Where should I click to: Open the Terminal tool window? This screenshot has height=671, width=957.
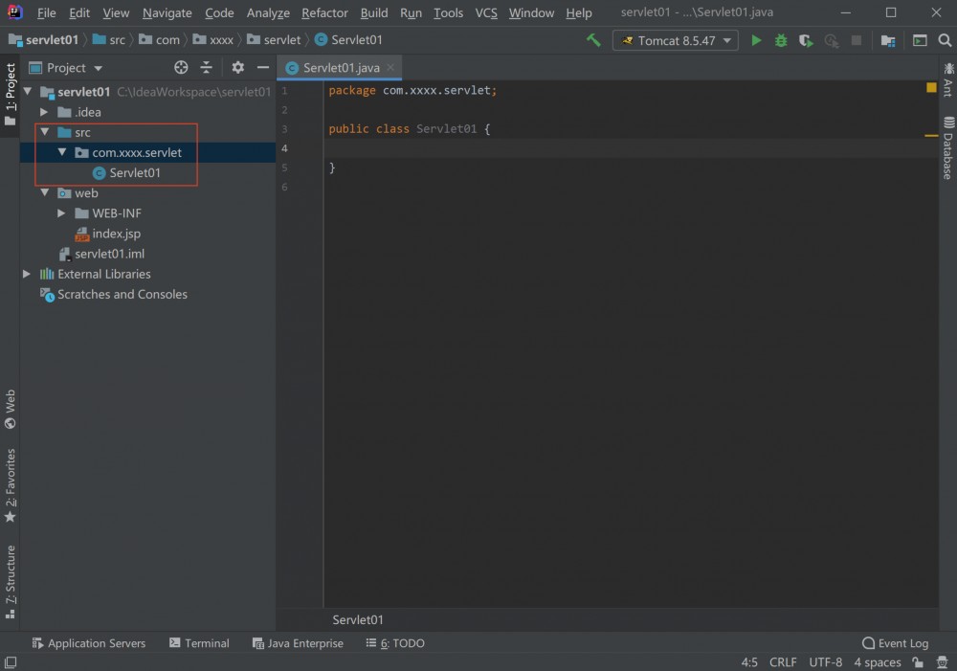(199, 643)
